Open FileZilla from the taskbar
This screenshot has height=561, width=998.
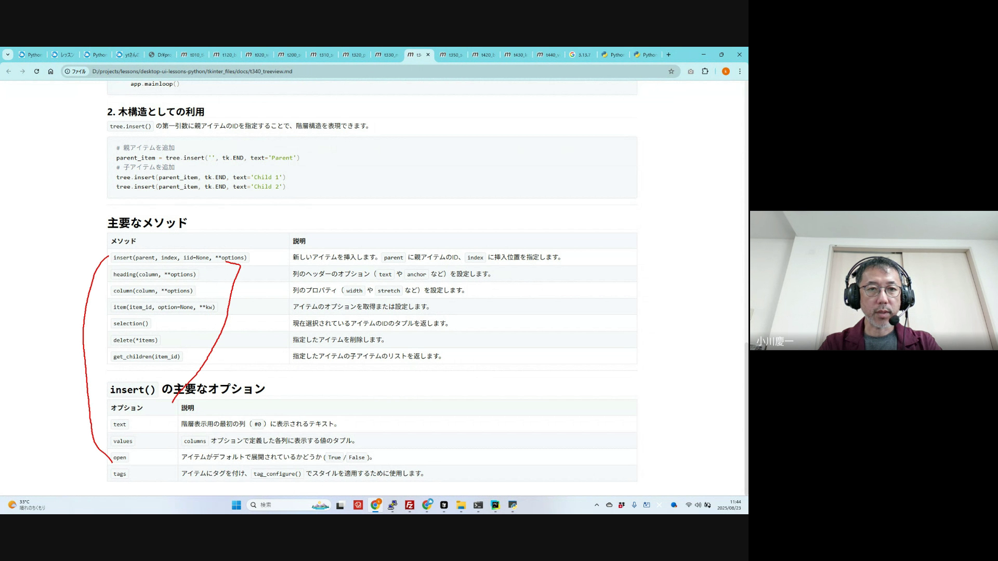(410, 505)
